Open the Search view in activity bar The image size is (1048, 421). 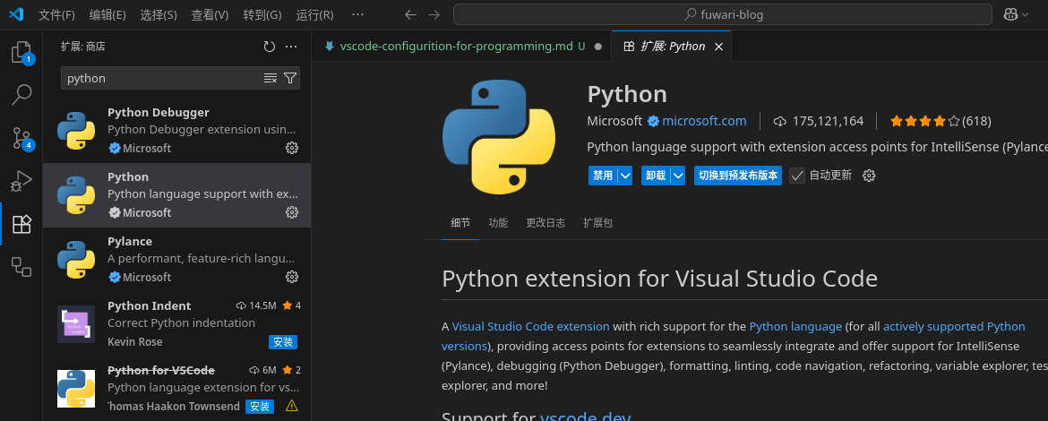(x=21, y=95)
